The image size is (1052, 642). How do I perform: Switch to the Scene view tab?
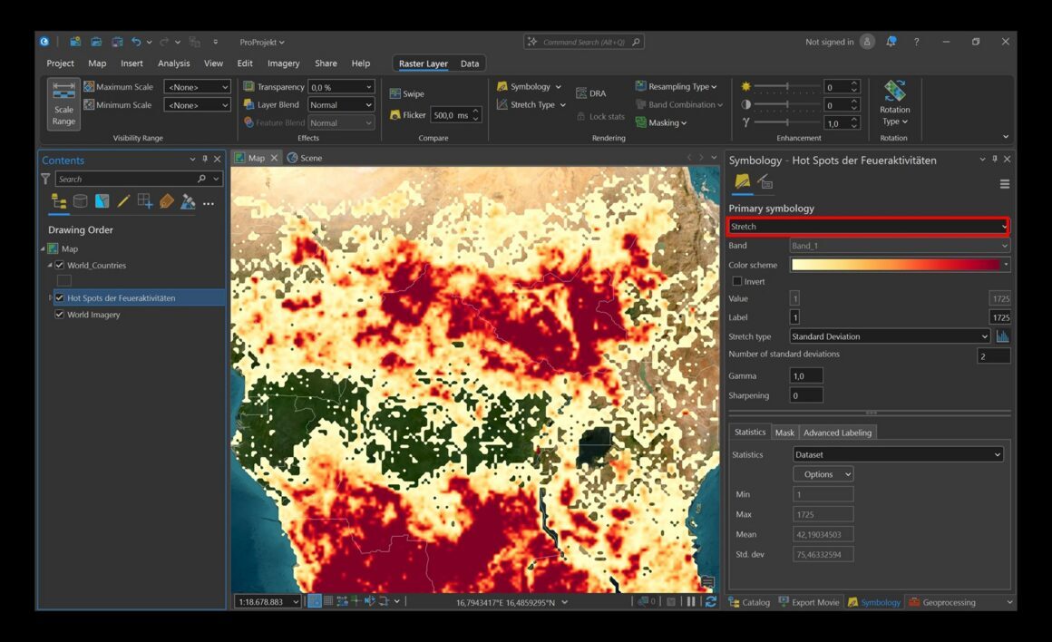[306, 159]
